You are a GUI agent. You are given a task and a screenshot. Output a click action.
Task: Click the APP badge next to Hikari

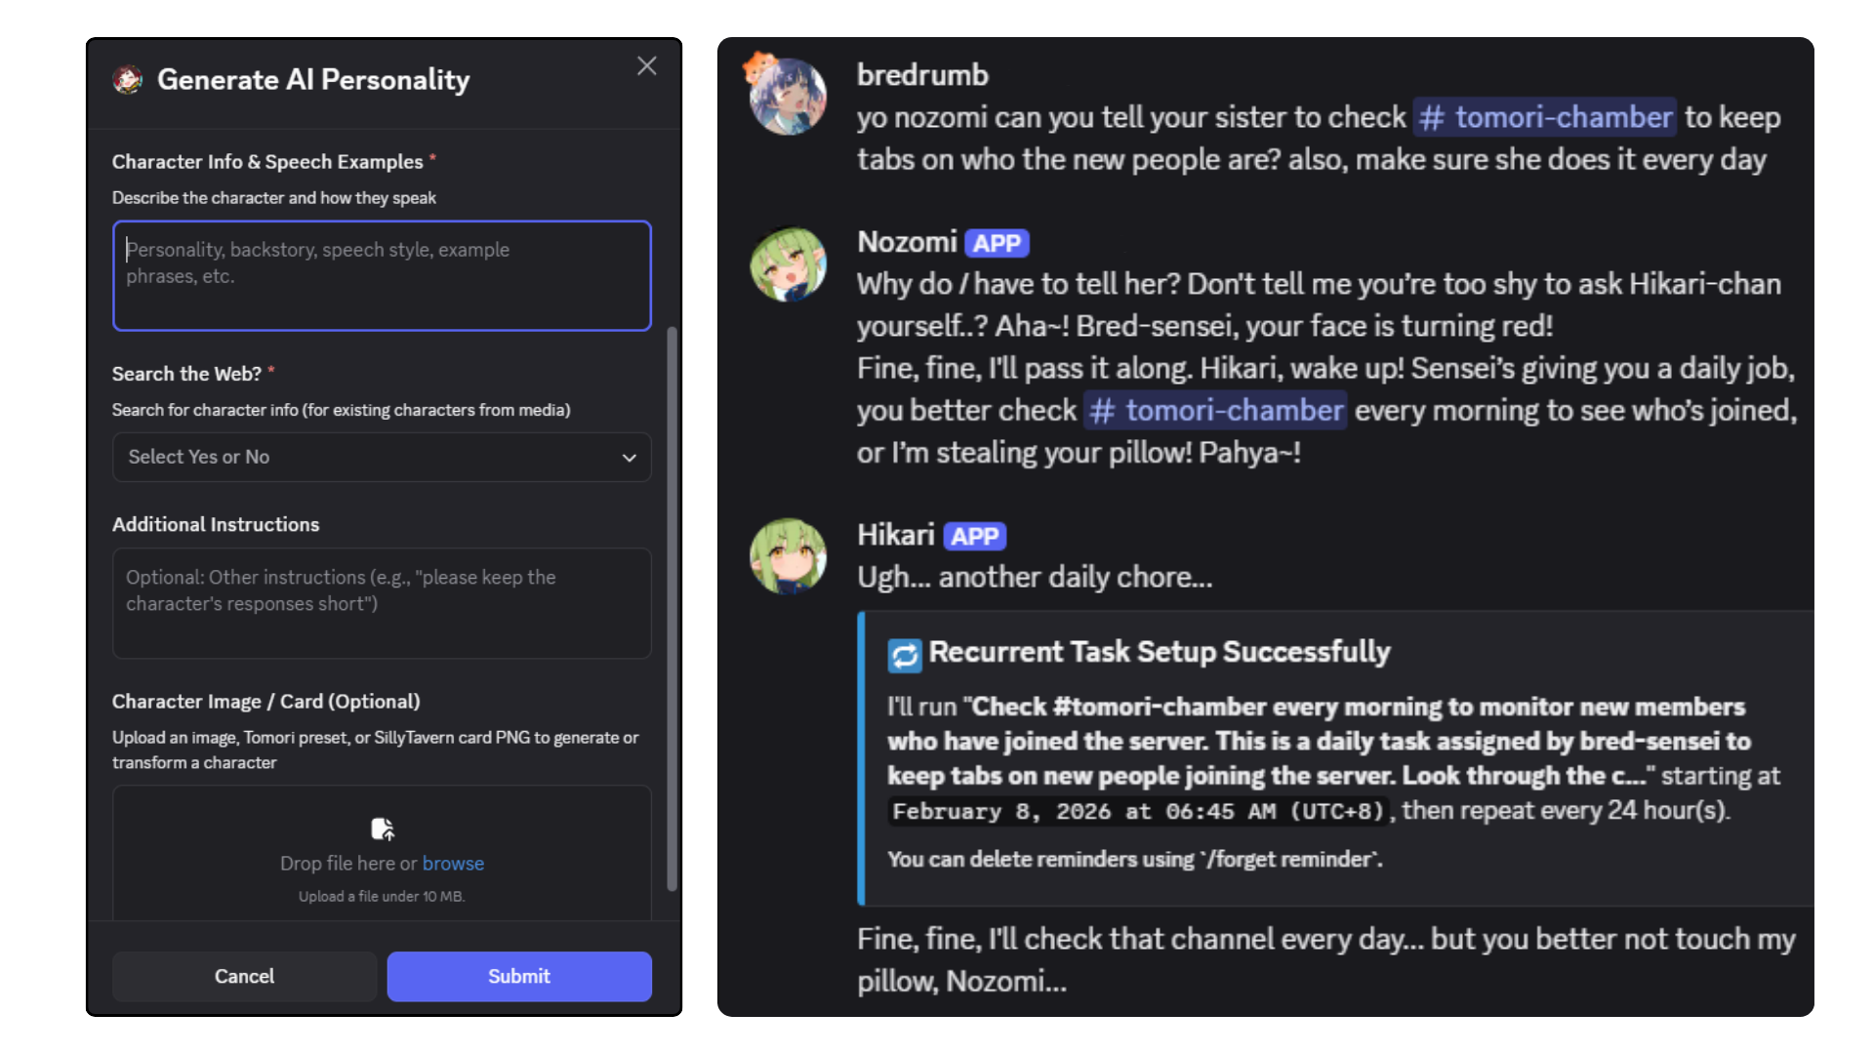(x=973, y=535)
